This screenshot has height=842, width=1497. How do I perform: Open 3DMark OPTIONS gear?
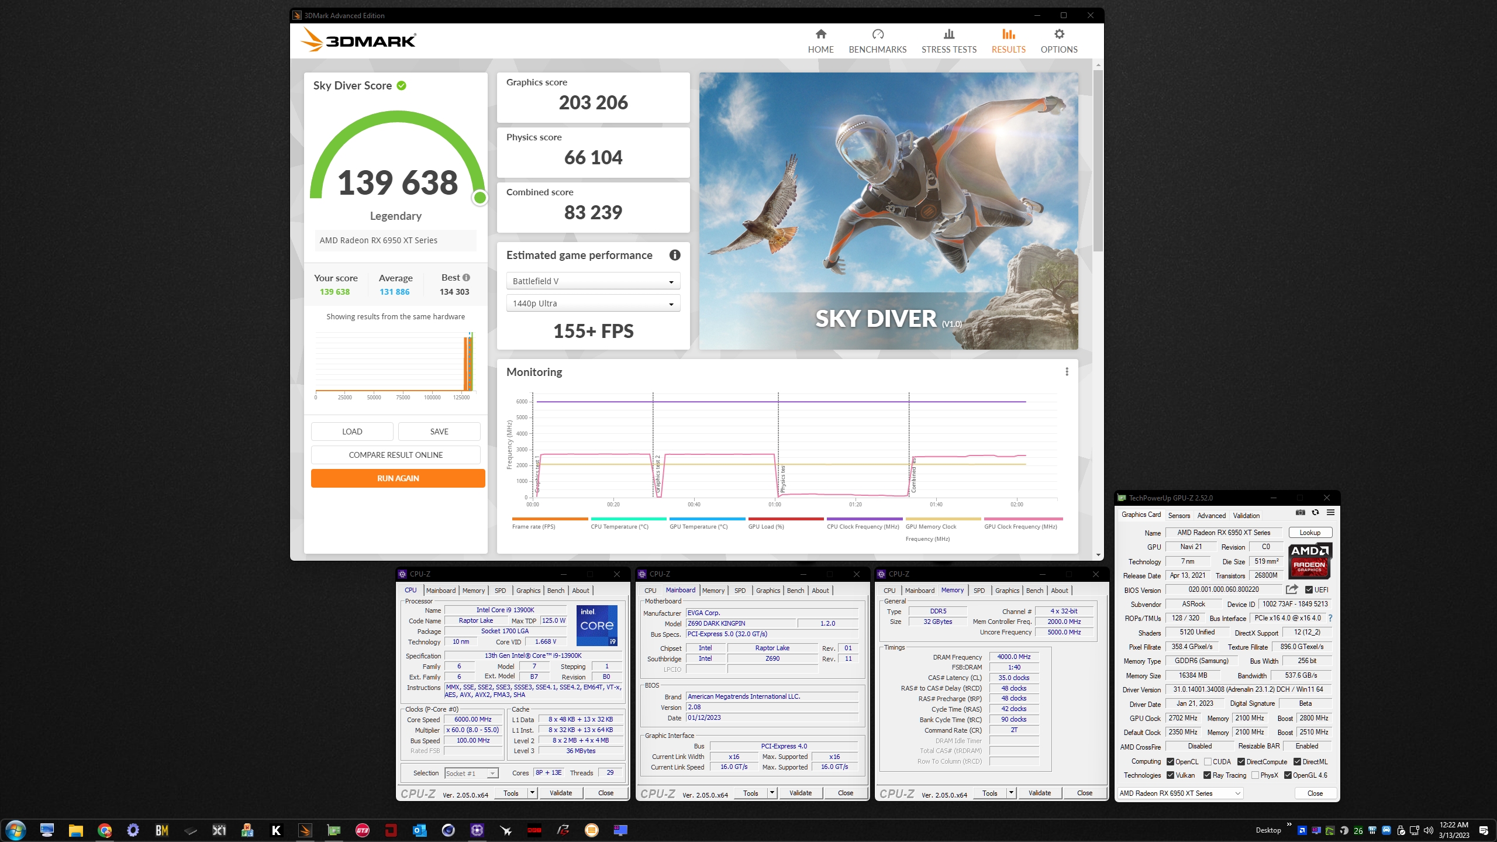point(1058,41)
